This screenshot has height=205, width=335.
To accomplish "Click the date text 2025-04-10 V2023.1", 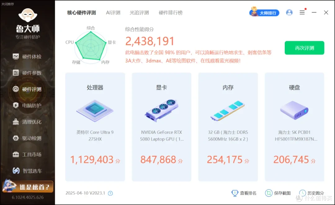I will pos(85,193).
